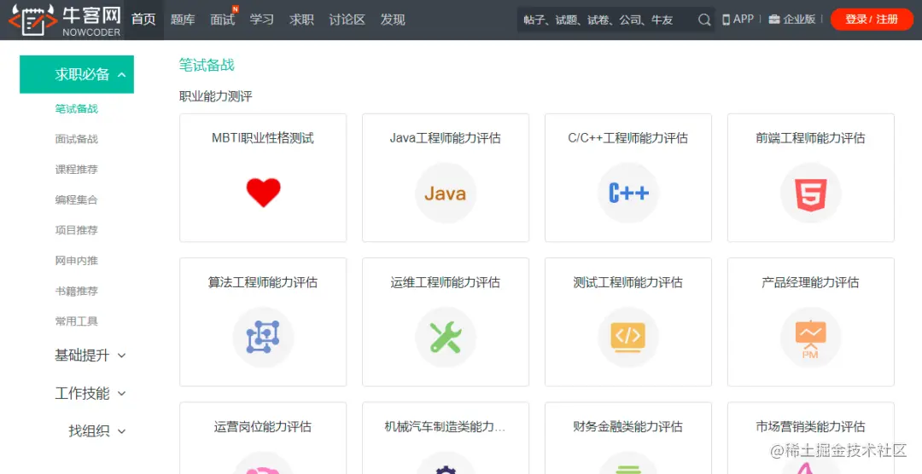Click the APP phone icon
The image size is (922, 474).
coord(727,20)
